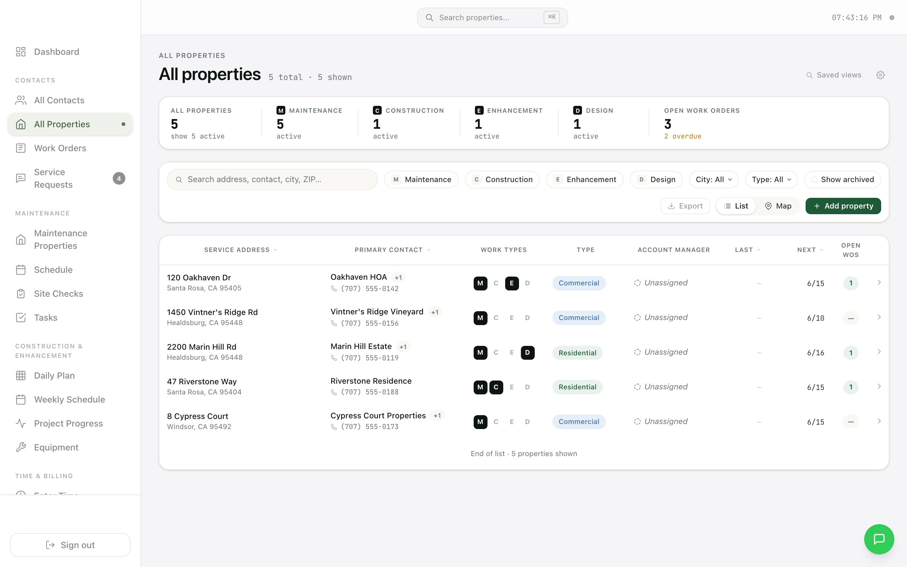The height and width of the screenshot is (567, 907).
Task: Click the C badge for 47 Riverstone Way
Action: [x=496, y=387]
